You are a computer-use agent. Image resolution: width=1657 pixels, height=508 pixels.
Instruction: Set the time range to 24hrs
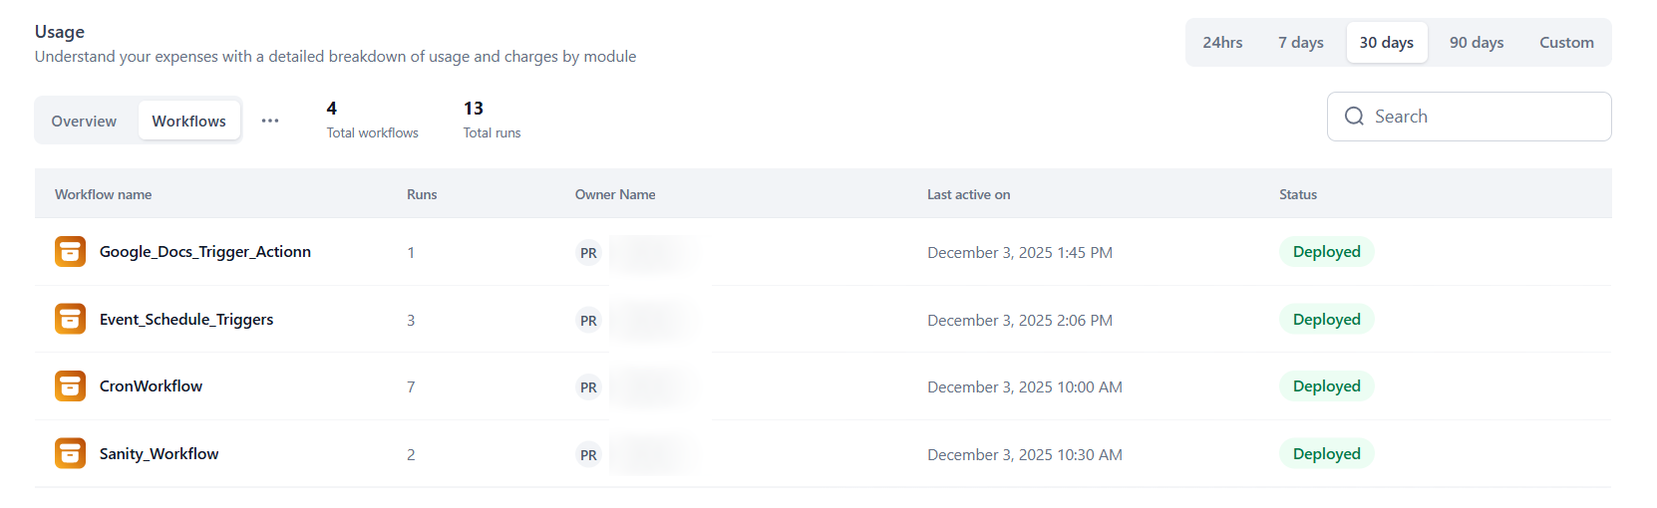[1222, 43]
